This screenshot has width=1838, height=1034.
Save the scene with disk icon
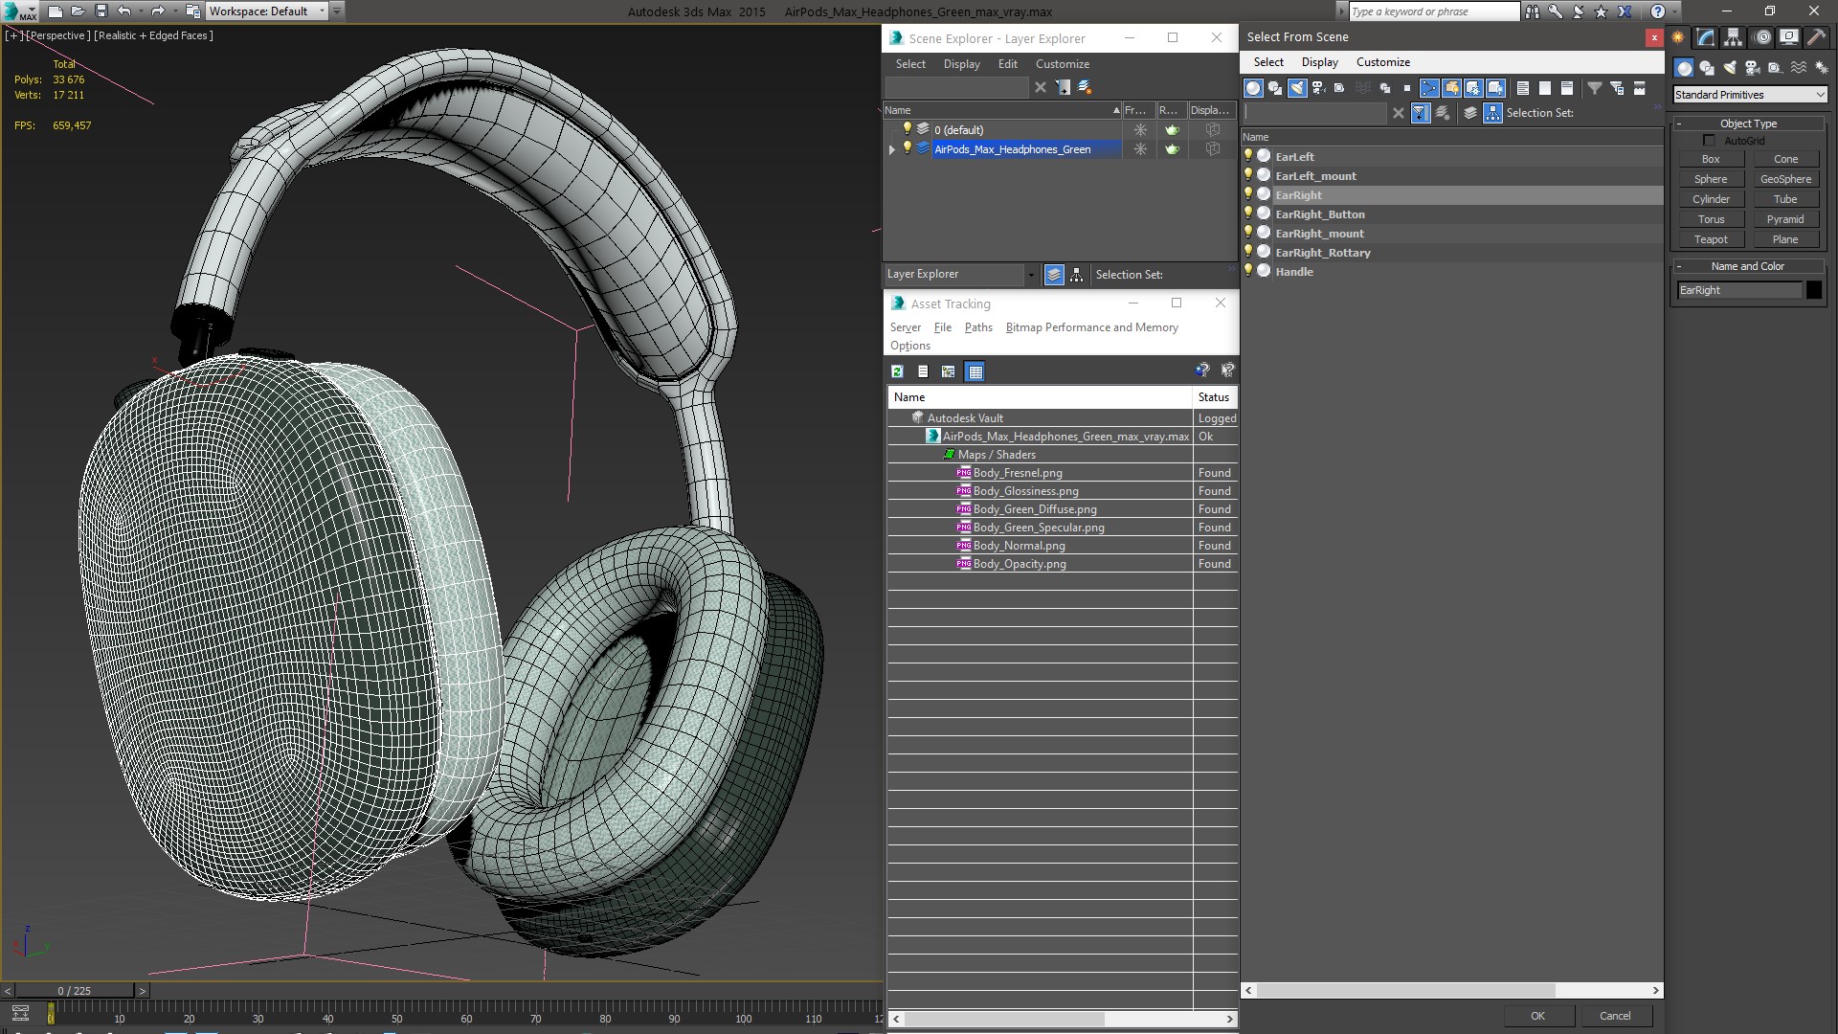point(101,11)
